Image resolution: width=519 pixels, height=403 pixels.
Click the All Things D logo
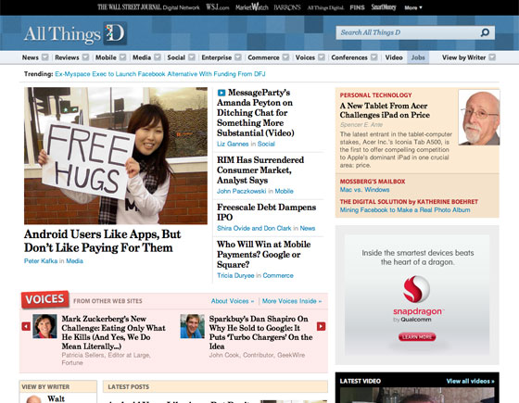[75, 33]
